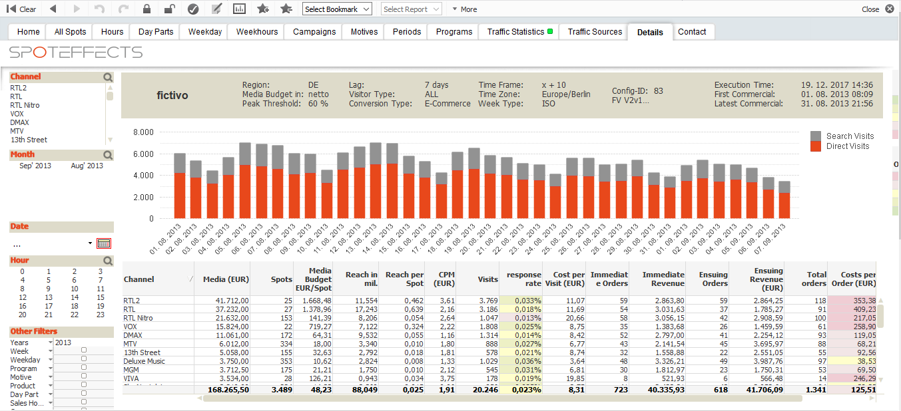
Task: Add a bookmark with the star-plus icon
Action: pos(263,9)
